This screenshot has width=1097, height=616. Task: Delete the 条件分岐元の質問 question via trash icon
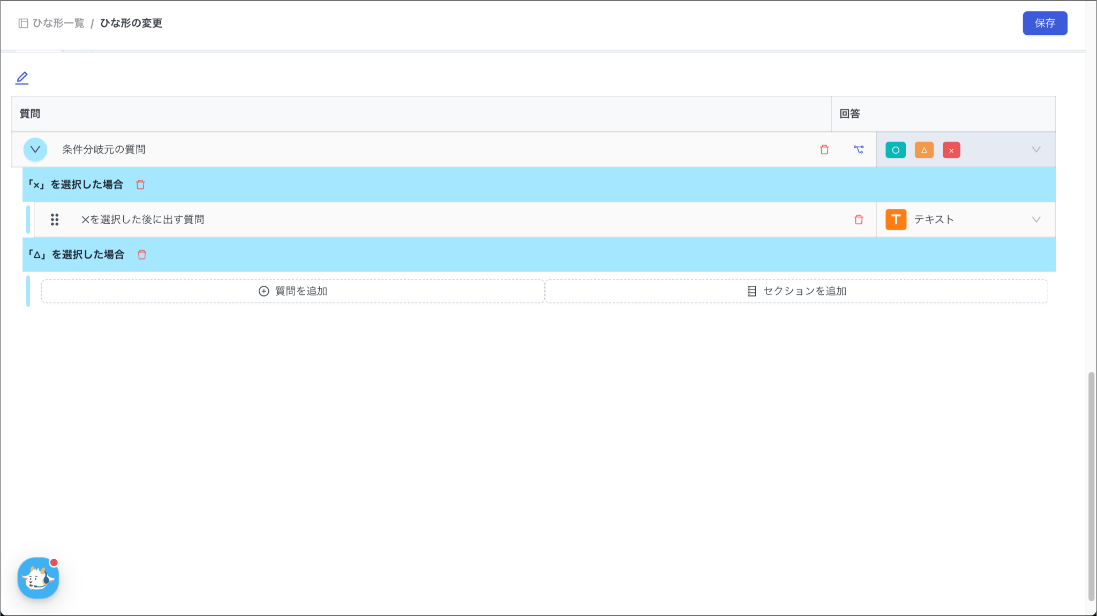point(824,150)
